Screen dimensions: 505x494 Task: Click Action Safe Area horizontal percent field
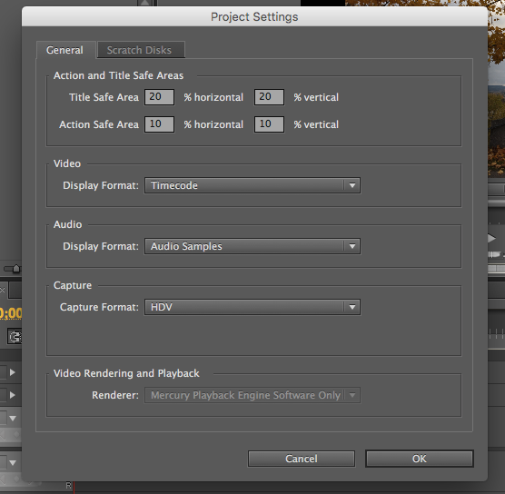point(160,124)
